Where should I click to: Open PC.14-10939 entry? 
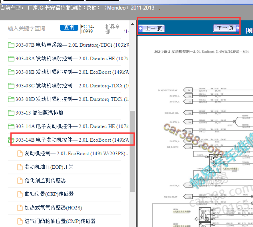pyautogui.click(x=87, y=29)
